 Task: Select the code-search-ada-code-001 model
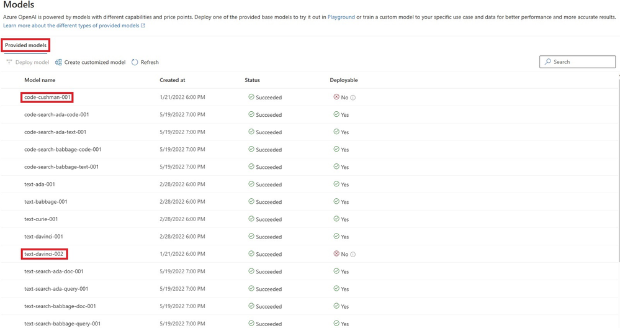click(x=56, y=114)
